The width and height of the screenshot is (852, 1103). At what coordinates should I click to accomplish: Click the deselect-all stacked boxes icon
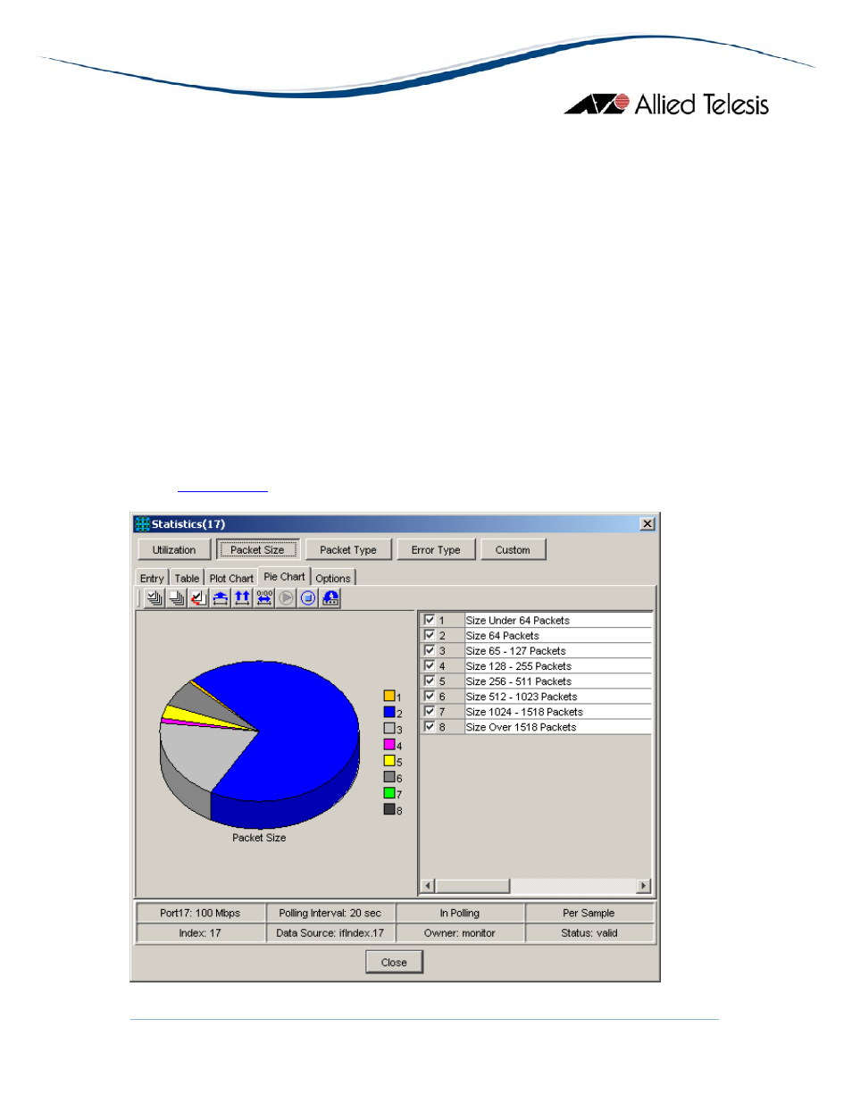click(177, 598)
